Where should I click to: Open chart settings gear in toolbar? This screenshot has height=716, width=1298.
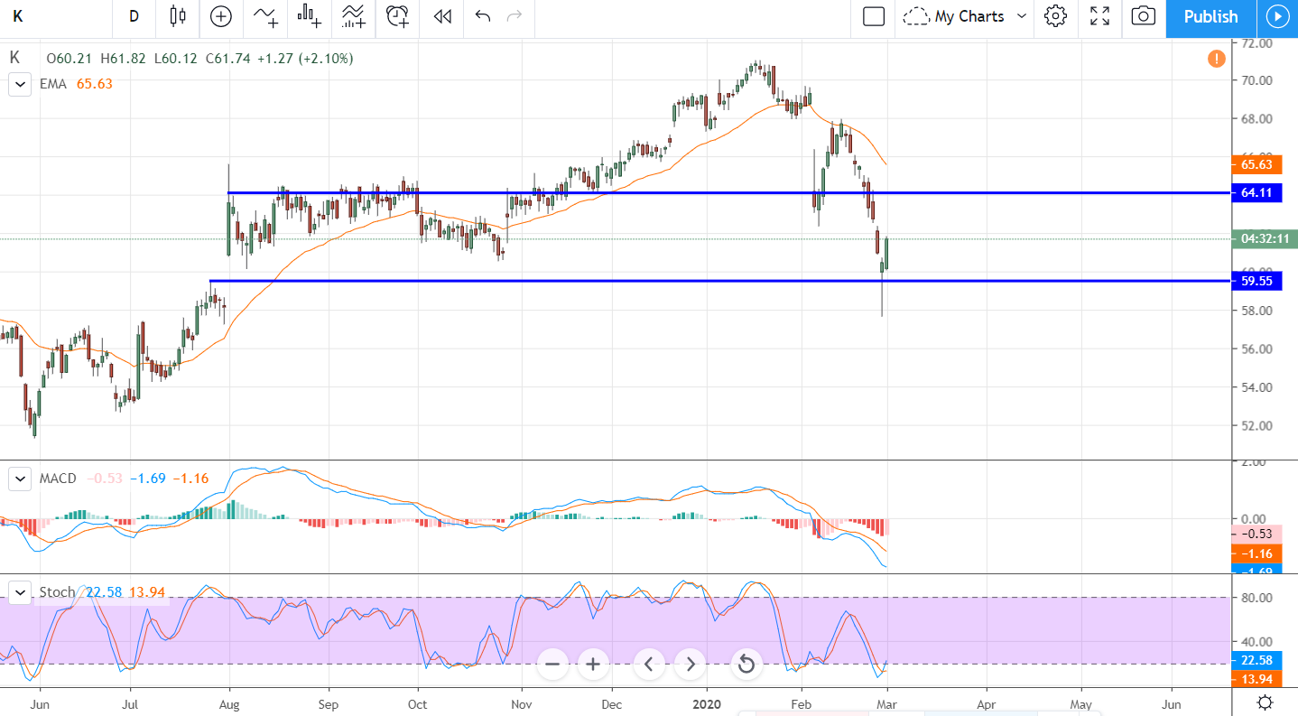(x=1055, y=16)
